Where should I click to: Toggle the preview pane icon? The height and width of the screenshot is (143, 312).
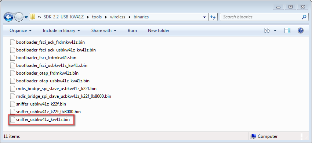point(287,31)
